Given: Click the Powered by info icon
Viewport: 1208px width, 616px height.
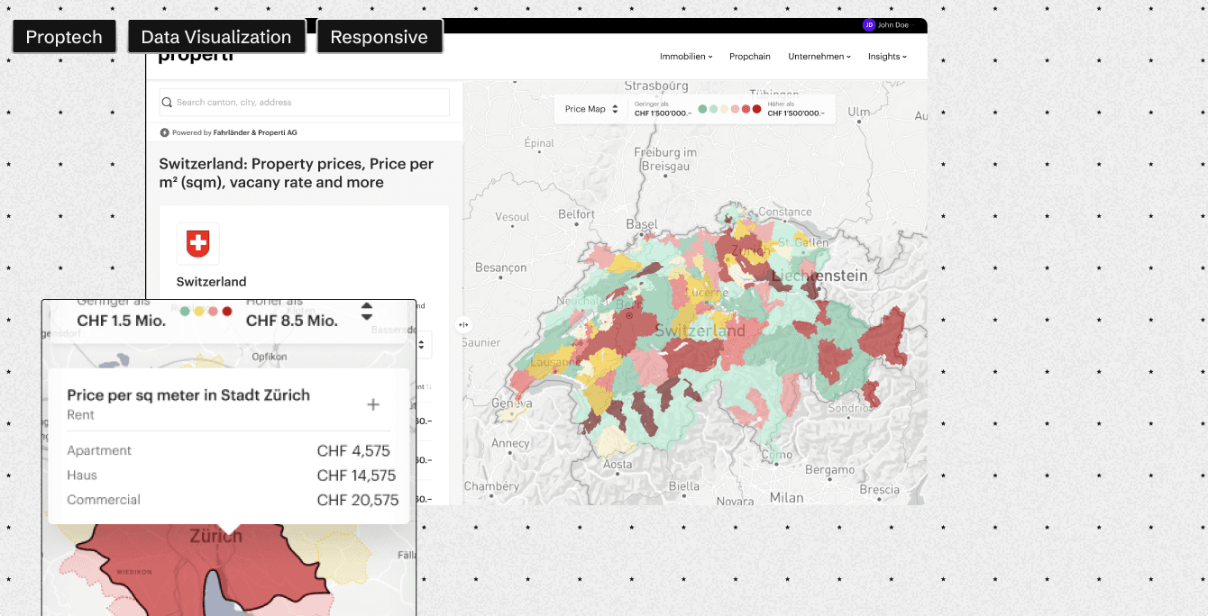Looking at the screenshot, I should [x=165, y=132].
